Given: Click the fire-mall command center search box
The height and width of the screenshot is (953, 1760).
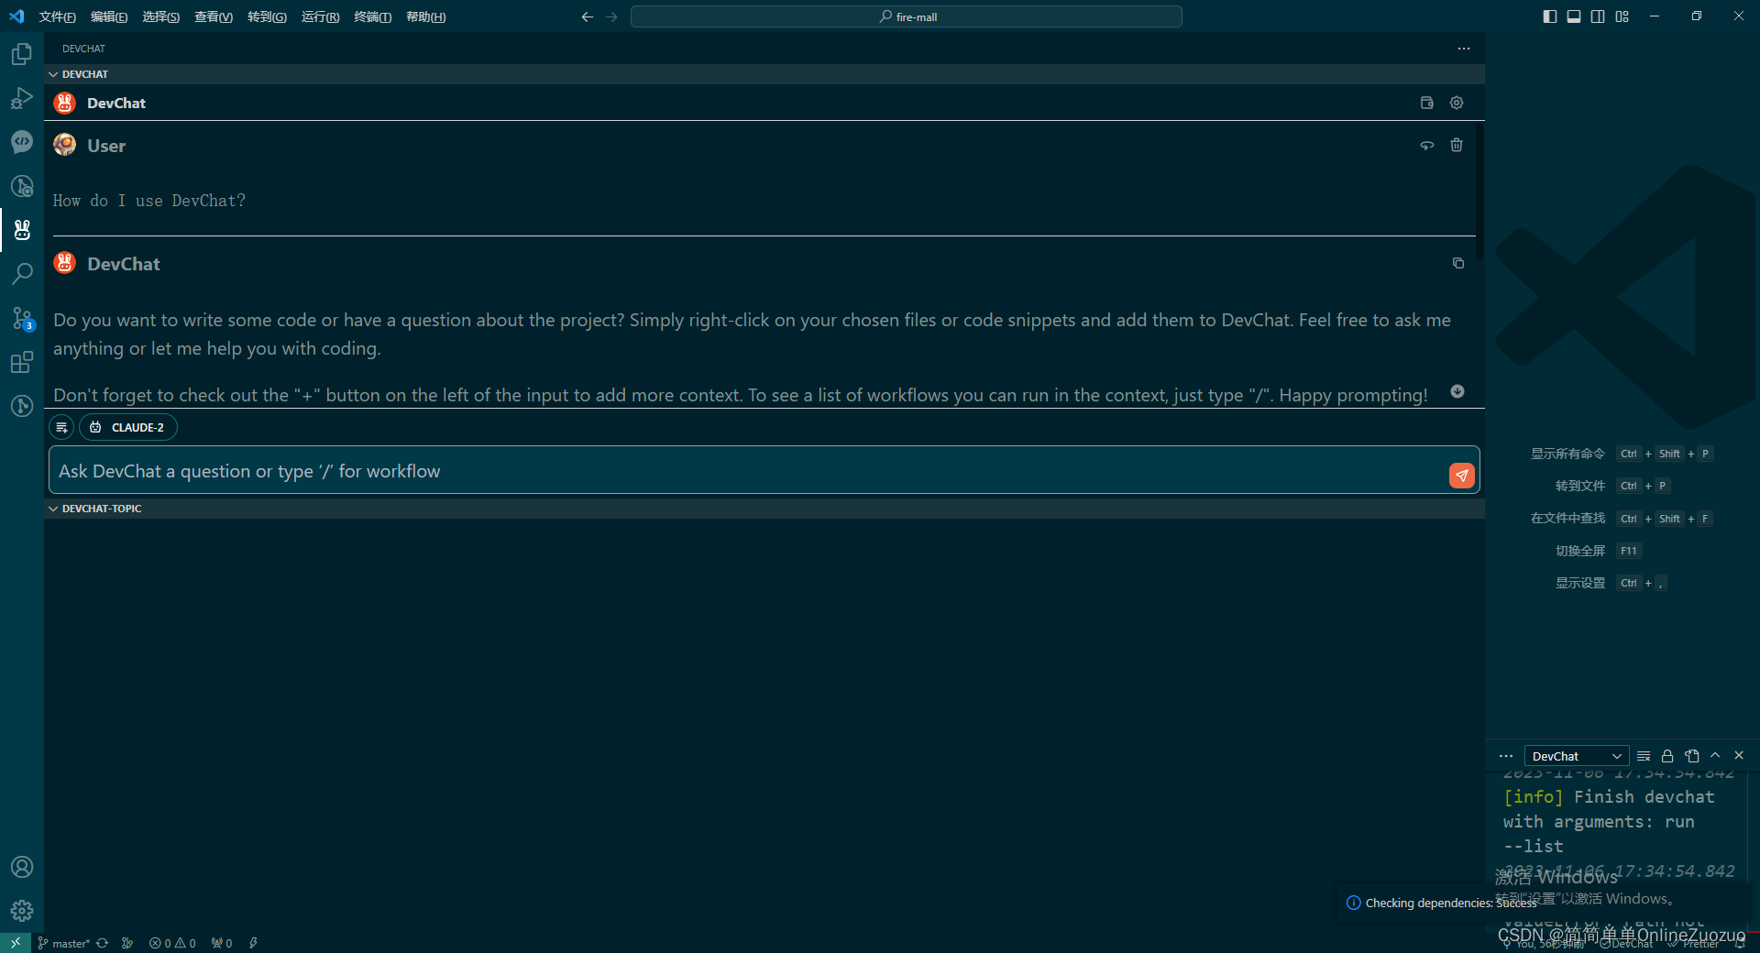Looking at the screenshot, I should pos(907,16).
